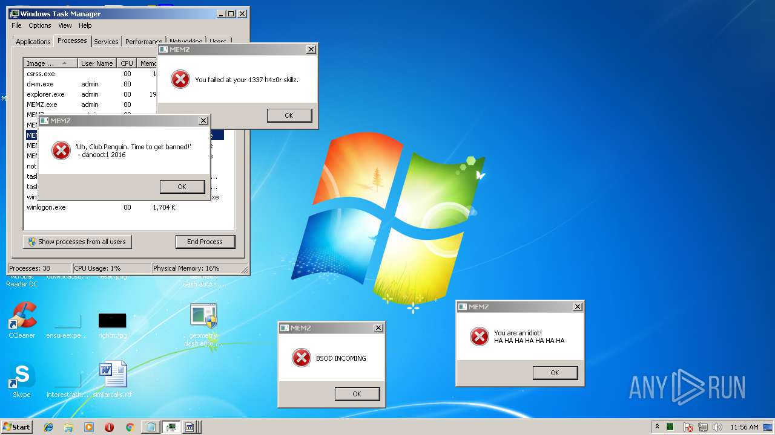Click OK on 1337 h4x0r skillz dialog
The image size is (775, 435).
[x=289, y=115]
